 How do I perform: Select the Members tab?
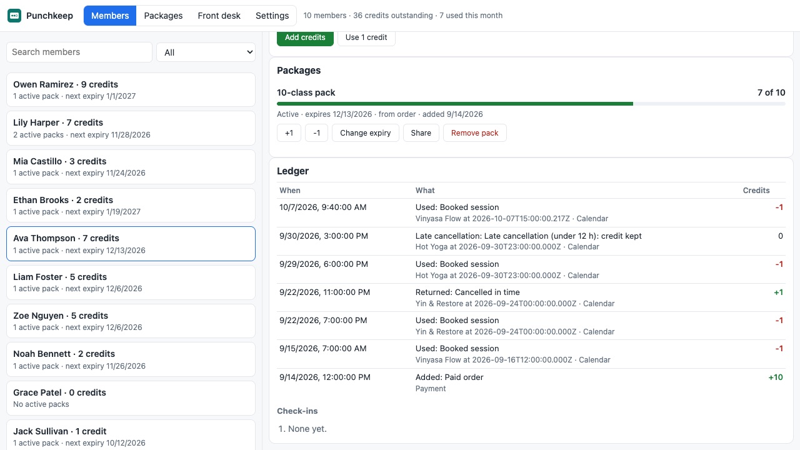point(110,16)
